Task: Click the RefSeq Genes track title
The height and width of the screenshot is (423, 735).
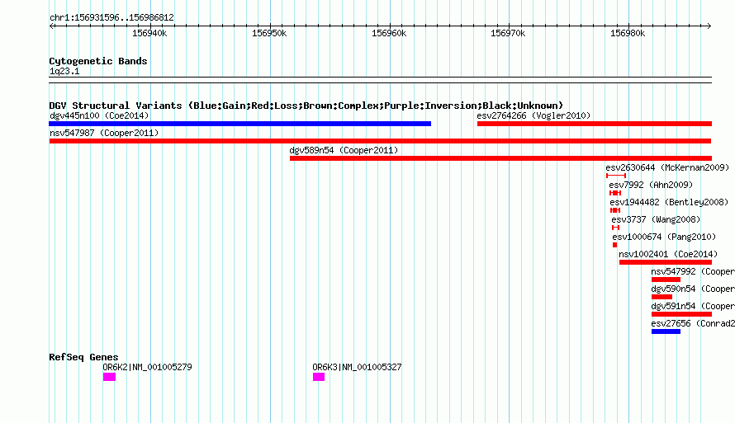Action: coord(83,357)
